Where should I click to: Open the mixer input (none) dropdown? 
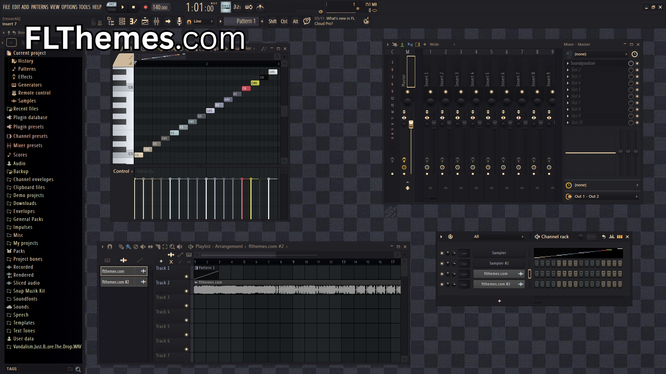[x=601, y=54]
